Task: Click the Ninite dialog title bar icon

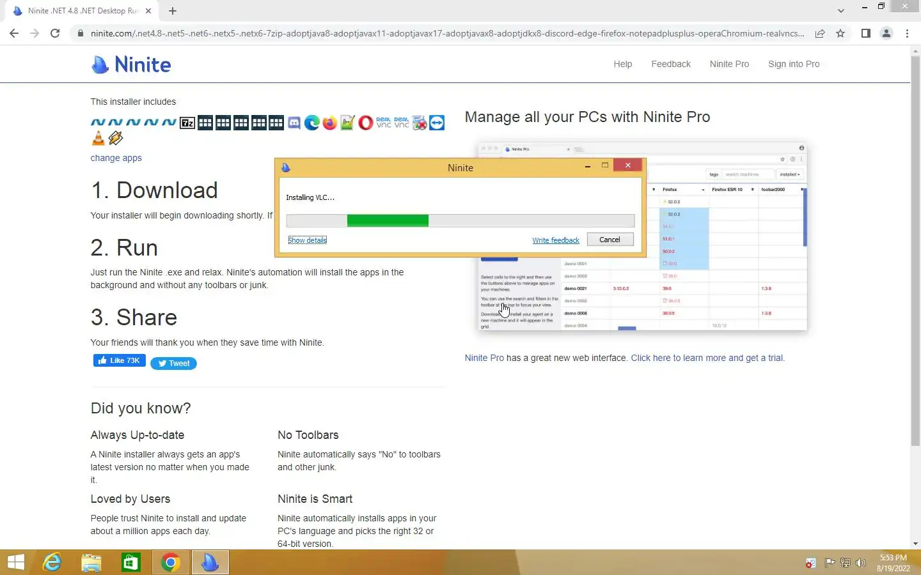Action: coord(286,167)
